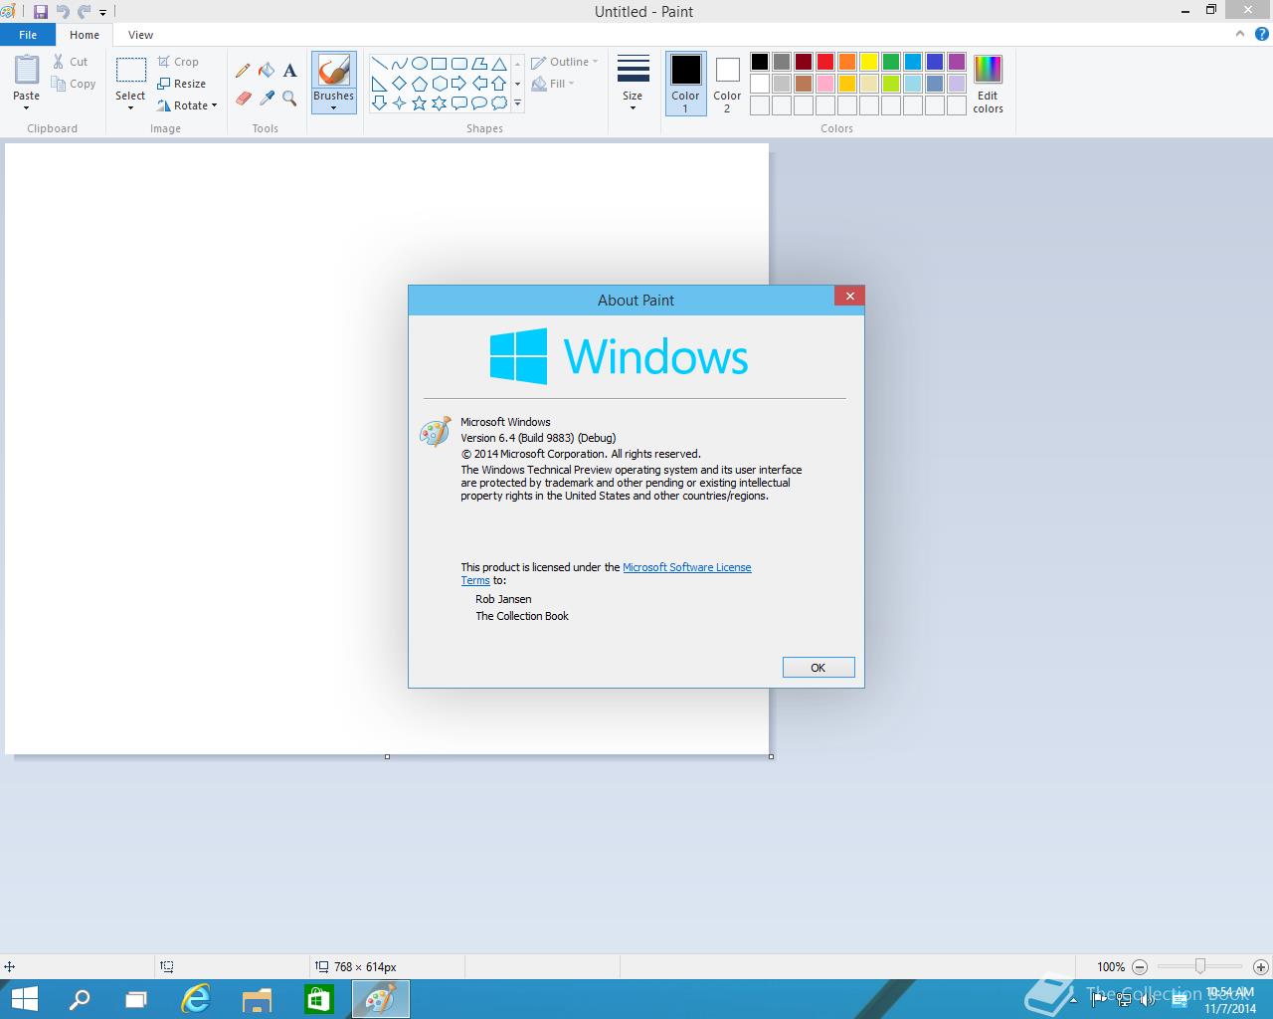Switch to the View tab
This screenshot has height=1019, width=1273.
(x=140, y=35)
